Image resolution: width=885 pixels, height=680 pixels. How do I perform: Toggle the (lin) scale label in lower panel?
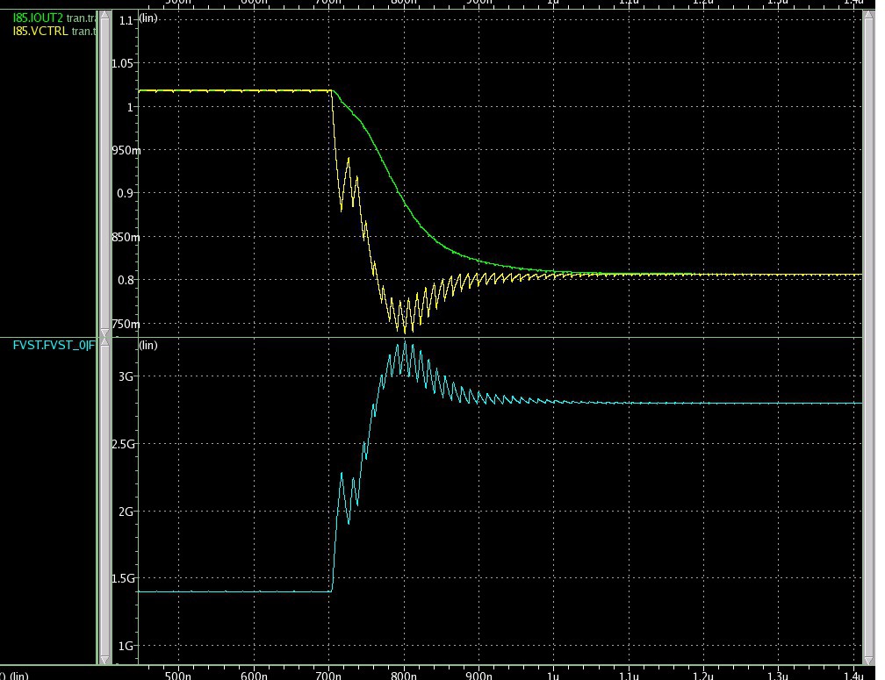148,346
